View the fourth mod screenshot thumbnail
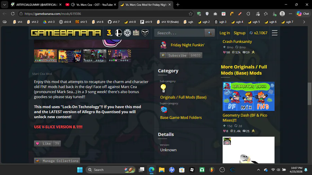Viewport: 312px width, 175px height. pyautogui.click(x=119, y=56)
